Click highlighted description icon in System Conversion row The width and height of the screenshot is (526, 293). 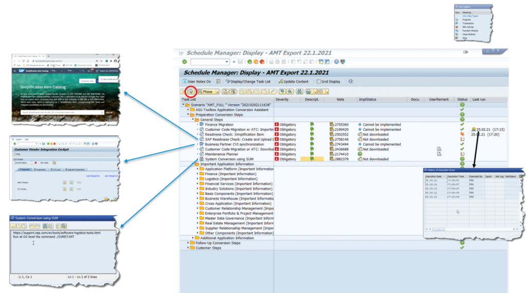[312, 159]
